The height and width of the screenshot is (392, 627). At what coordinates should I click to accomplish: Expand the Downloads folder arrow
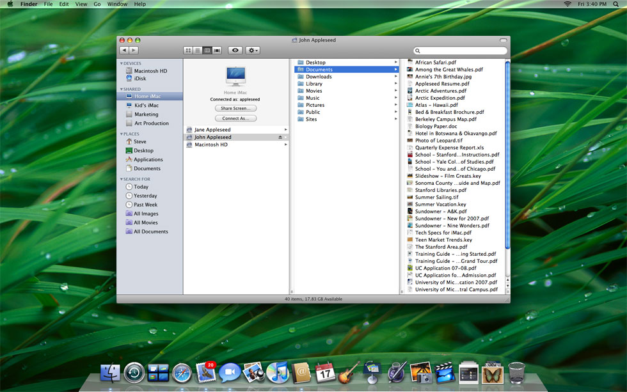(x=396, y=76)
